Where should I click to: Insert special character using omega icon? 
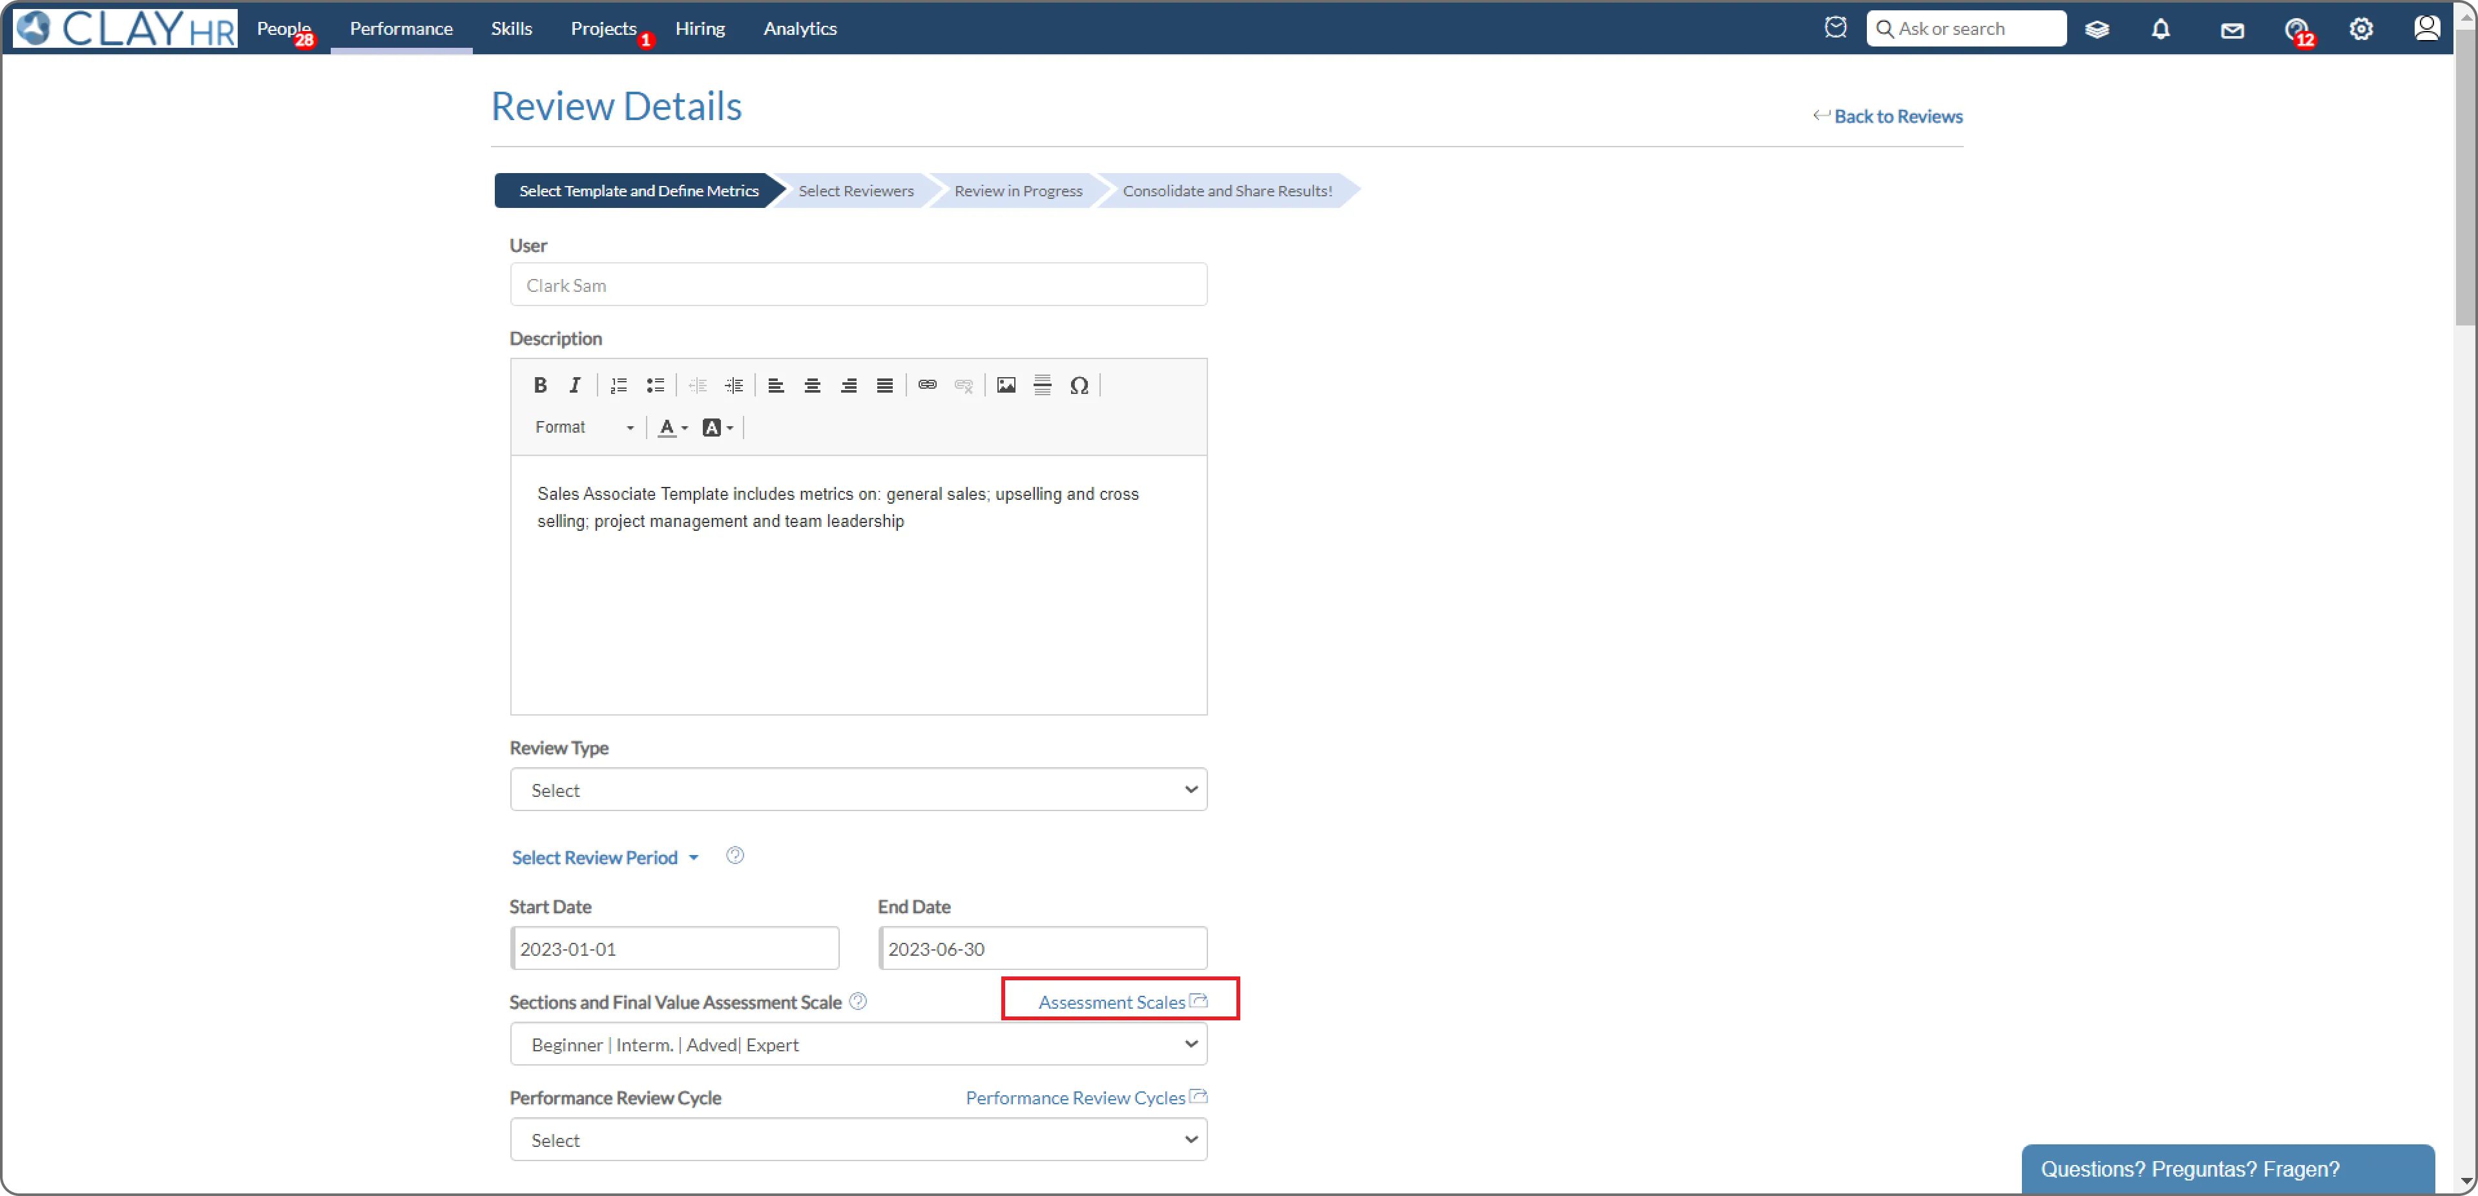tap(1079, 386)
